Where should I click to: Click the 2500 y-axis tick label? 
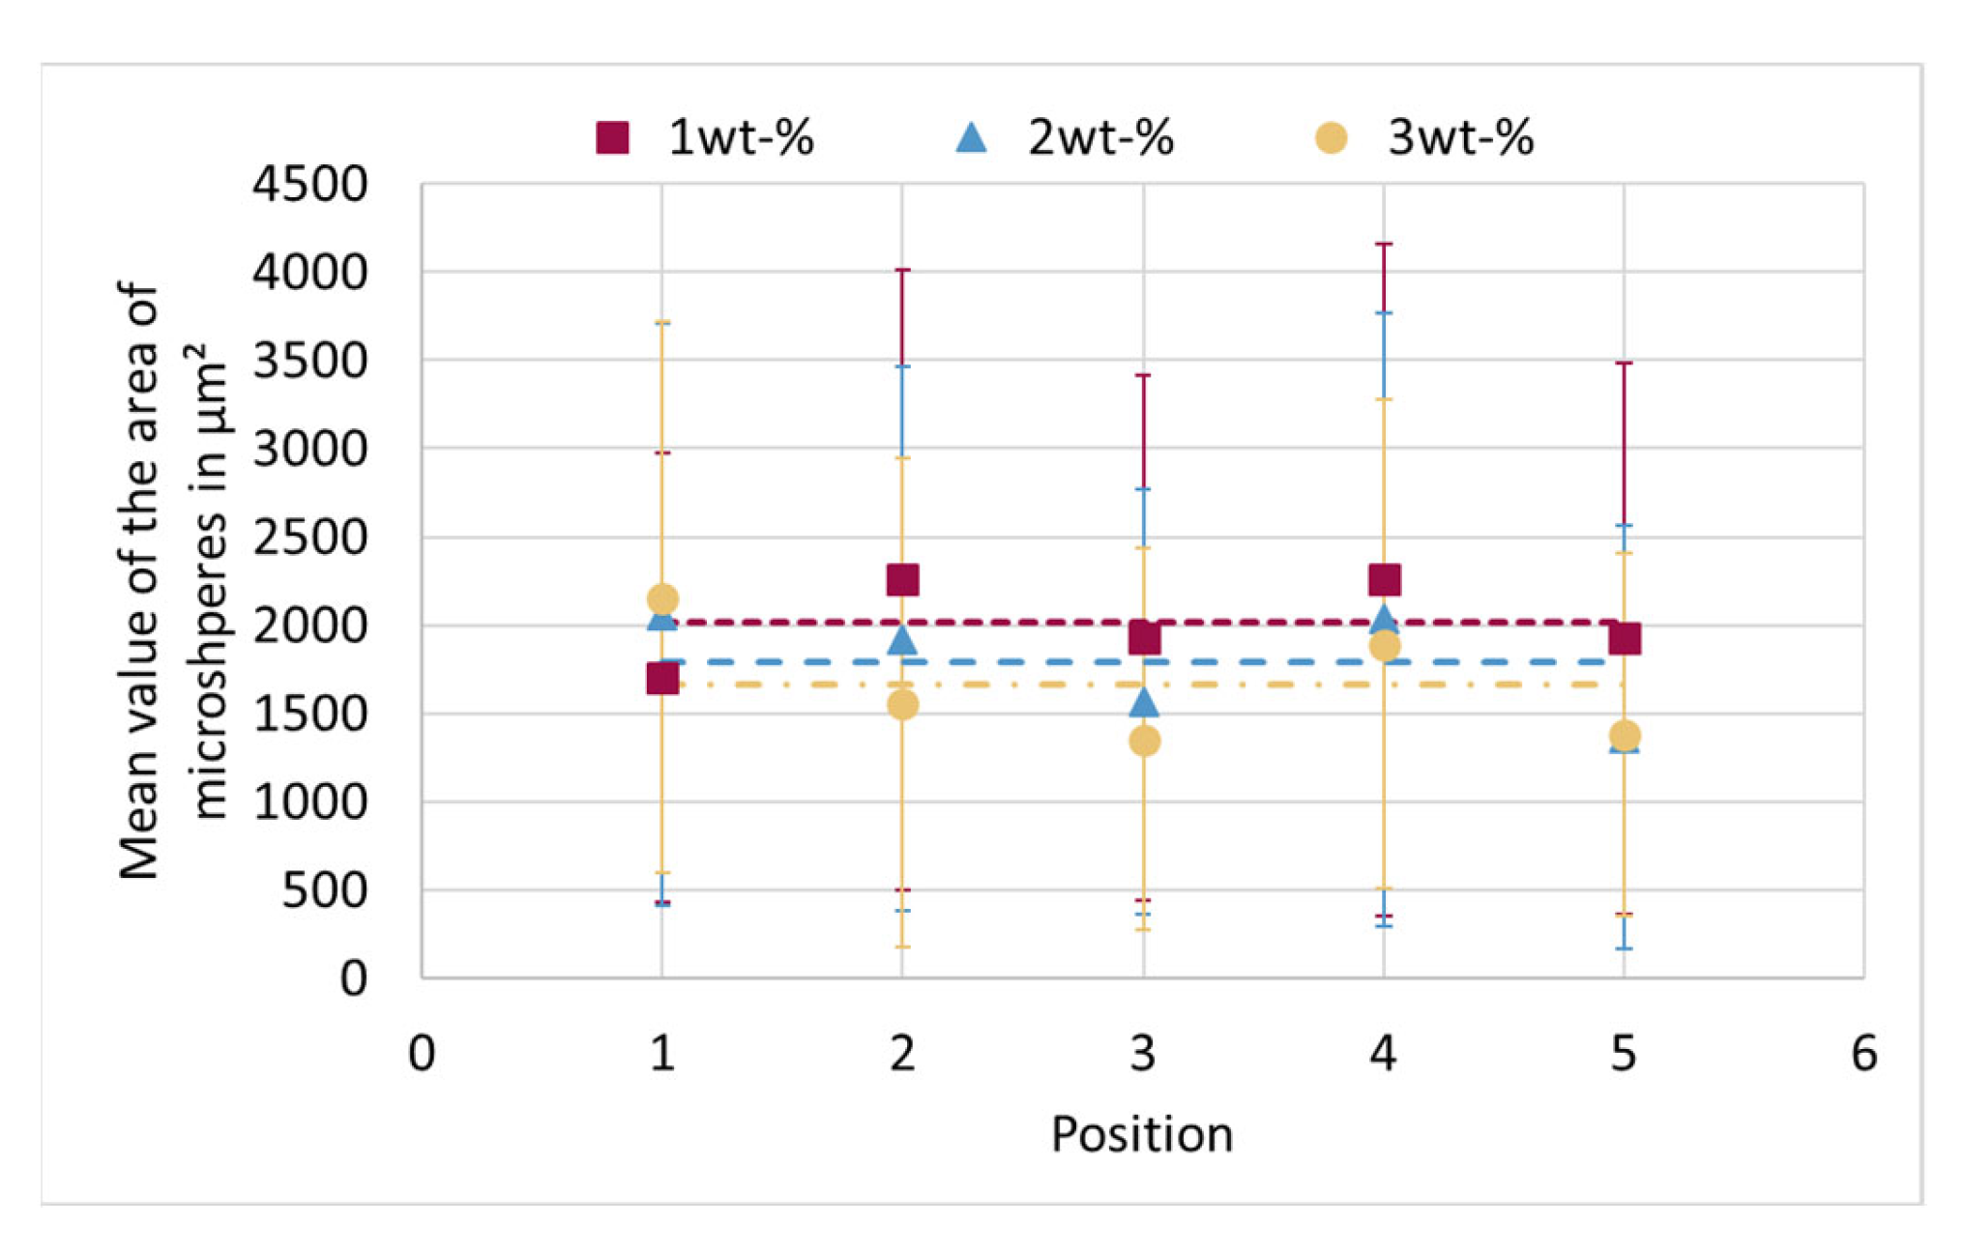(x=309, y=538)
